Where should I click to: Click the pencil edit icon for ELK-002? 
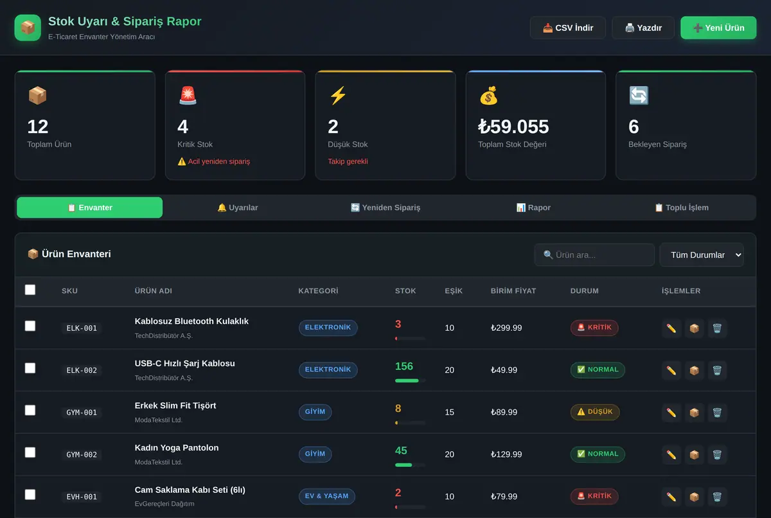click(671, 370)
